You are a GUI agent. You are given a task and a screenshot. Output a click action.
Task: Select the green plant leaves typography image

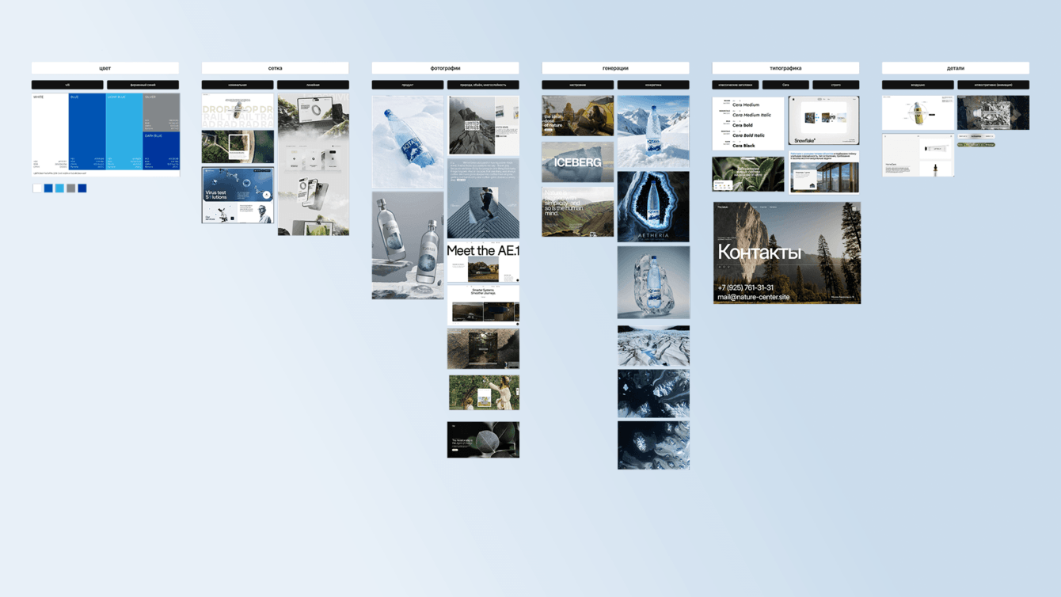click(x=748, y=174)
